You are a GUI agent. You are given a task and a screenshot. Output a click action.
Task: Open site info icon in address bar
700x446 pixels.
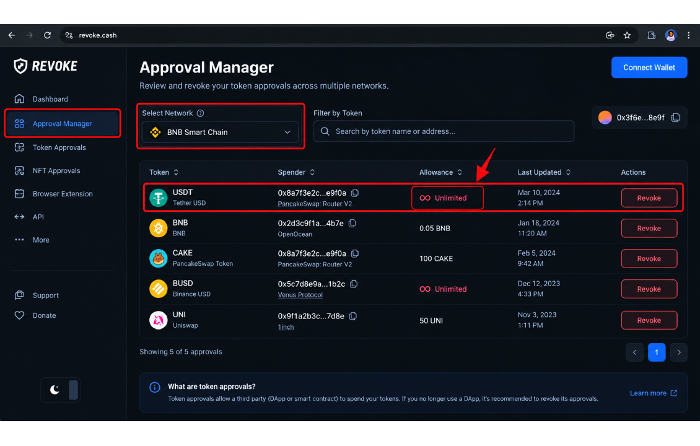[x=69, y=35]
